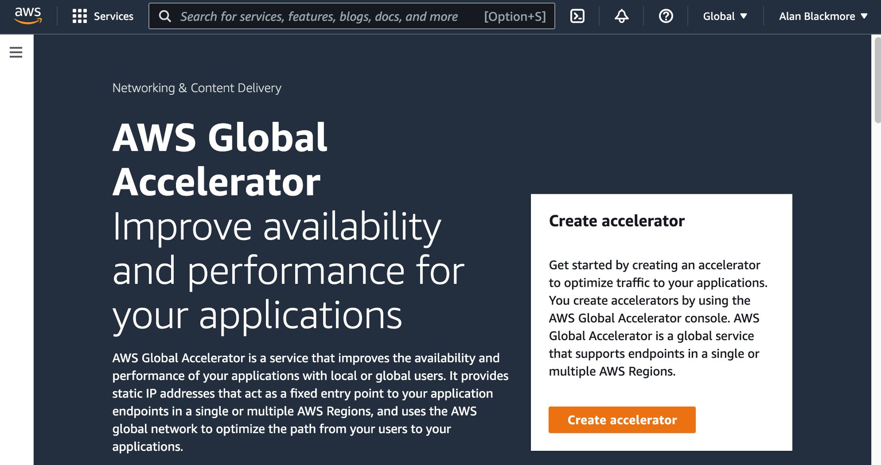881x465 pixels.
Task: Select the Create accelerator card heading
Action: (617, 221)
